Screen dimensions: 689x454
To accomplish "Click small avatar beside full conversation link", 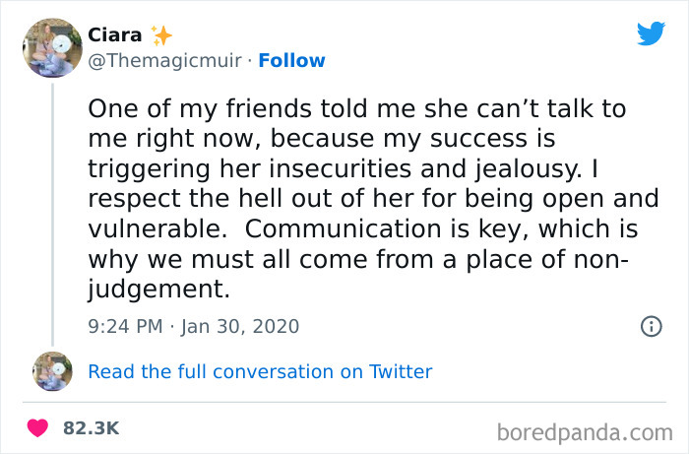I will [51, 371].
